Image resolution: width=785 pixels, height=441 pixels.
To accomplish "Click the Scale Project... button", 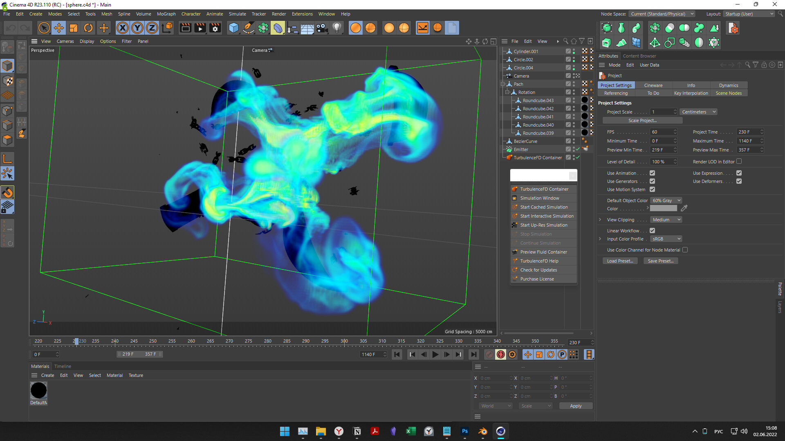I will (642, 120).
